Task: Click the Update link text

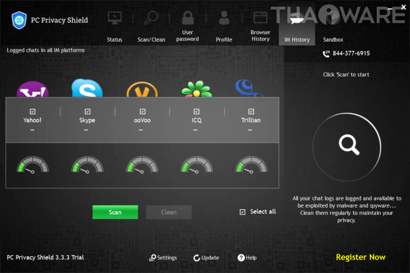Action: tap(210, 258)
